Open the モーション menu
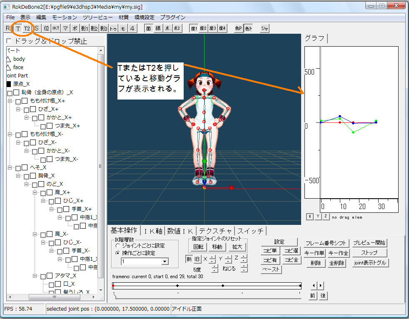The height and width of the screenshot is (319, 409). click(x=64, y=17)
